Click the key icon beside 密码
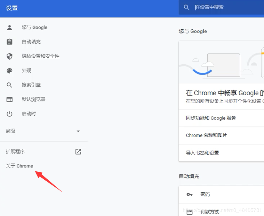The image size is (264, 216). coord(189,194)
